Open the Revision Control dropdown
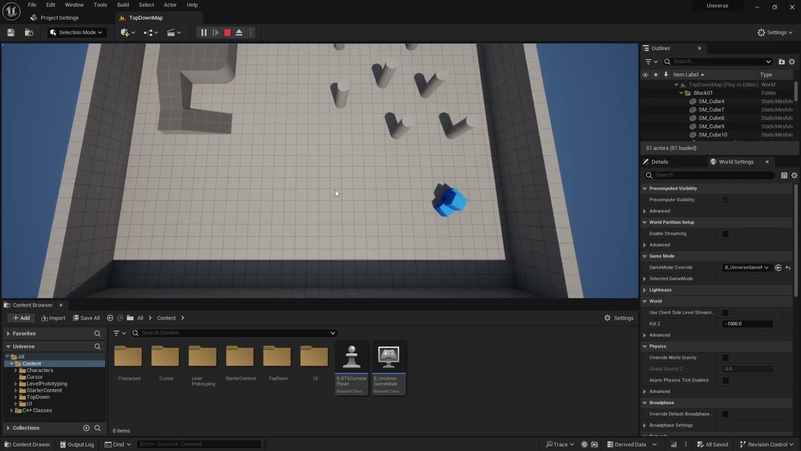Image resolution: width=801 pixels, height=451 pixels. [x=767, y=445]
